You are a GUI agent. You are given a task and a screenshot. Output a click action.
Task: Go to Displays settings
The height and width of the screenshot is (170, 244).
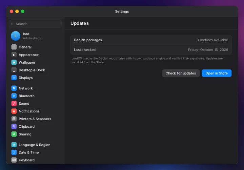coord(26,78)
